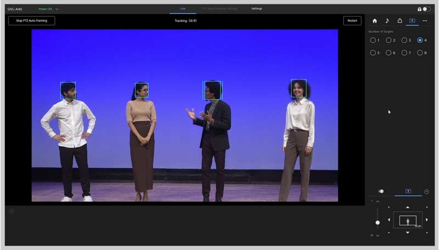This screenshot has height=250, width=439.
Task: Collapse the camera control panel chevron
Action: (426, 191)
